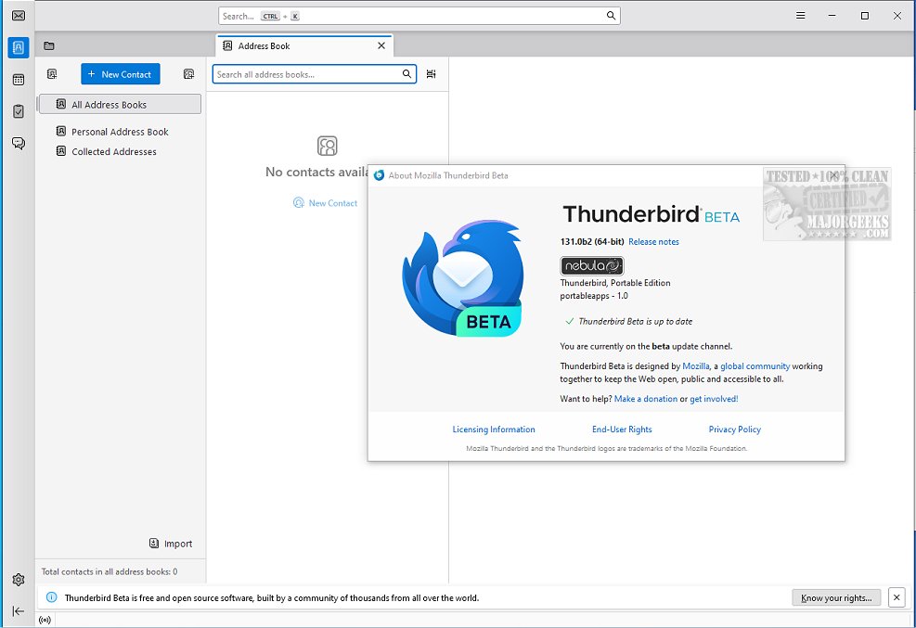Open the Calendar space icon
This screenshot has height=628, width=916.
19,80
